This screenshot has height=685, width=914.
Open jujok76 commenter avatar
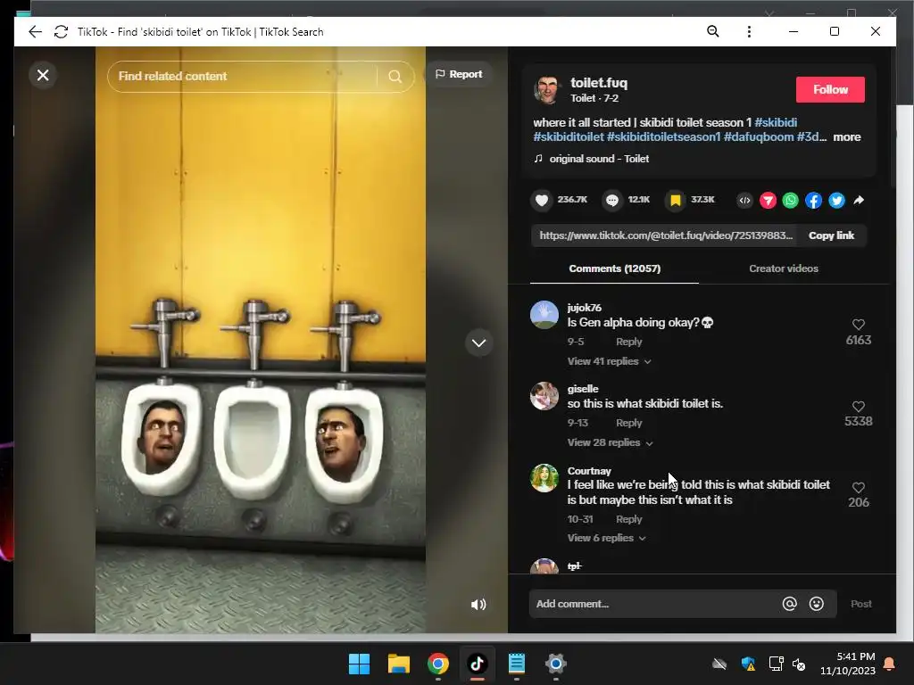(544, 315)
